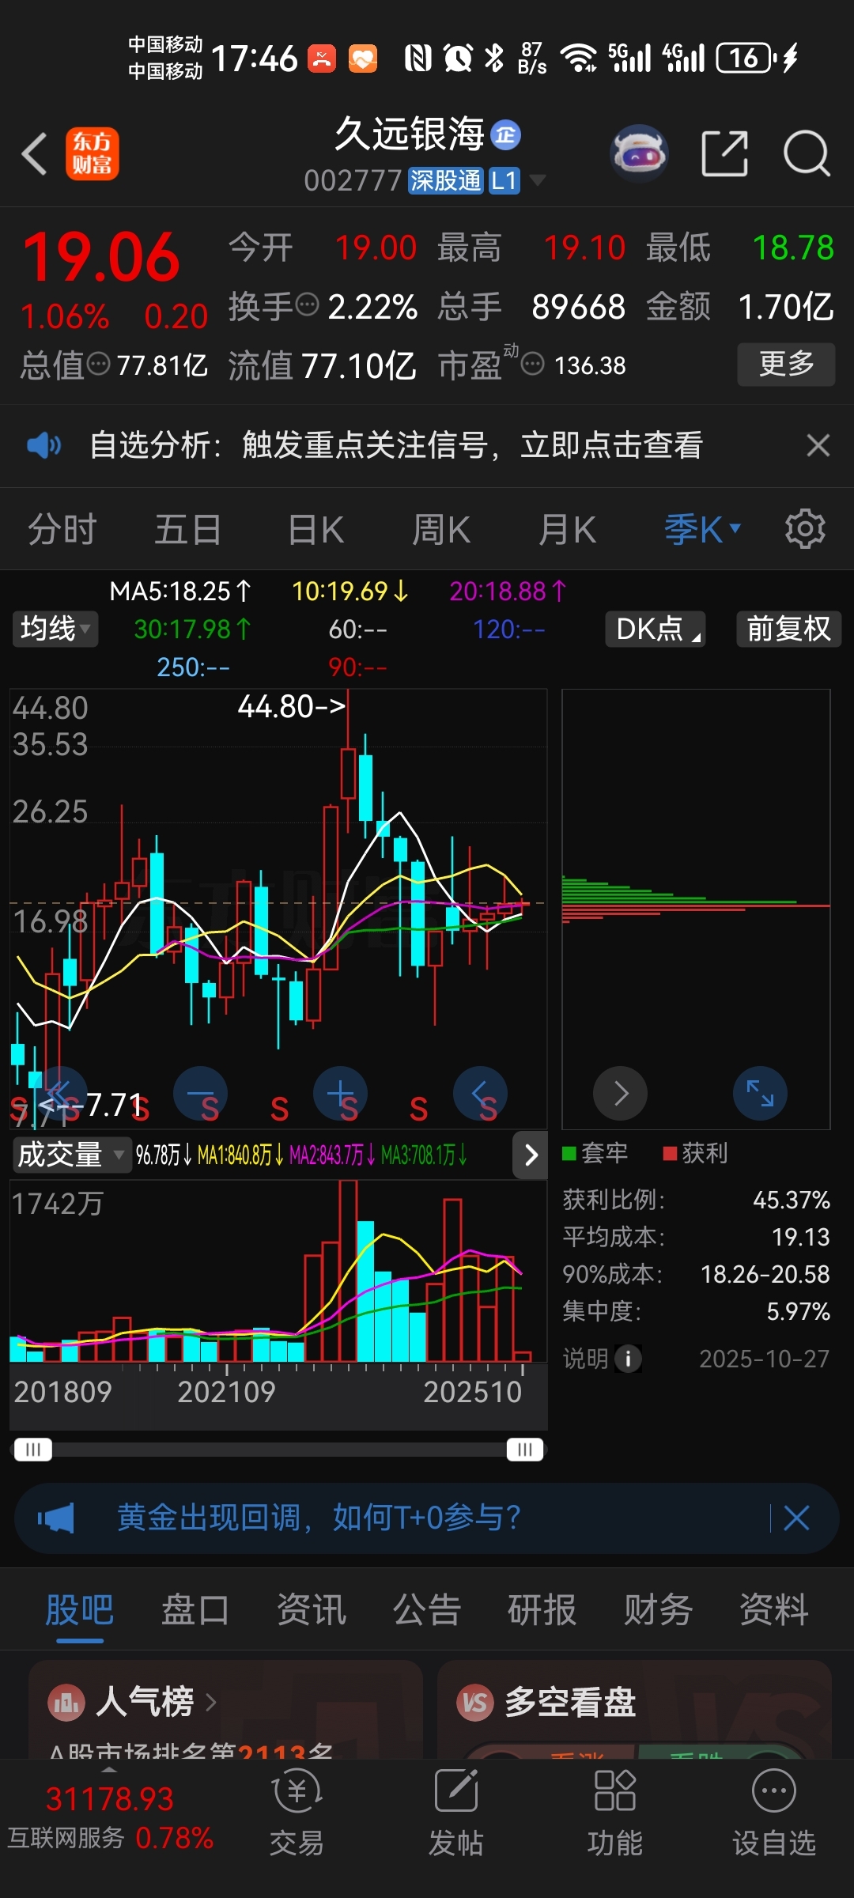Tap the megaphone icon in gold banner

click(55, 1518)
